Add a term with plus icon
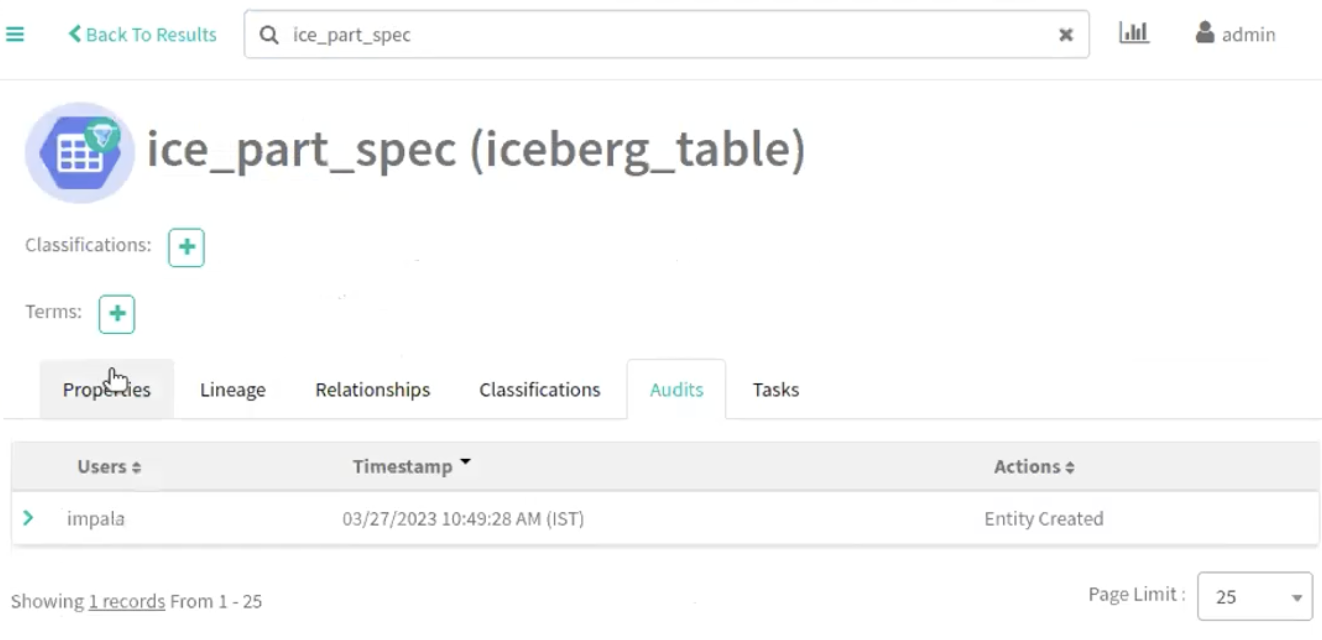Screen dimensions: 1322x640 pyautogui.click(x=117, y=314)
